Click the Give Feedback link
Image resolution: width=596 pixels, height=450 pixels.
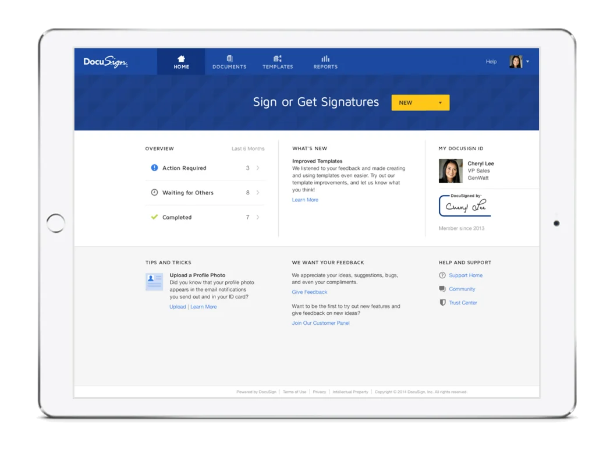click(x=310, y=292)
